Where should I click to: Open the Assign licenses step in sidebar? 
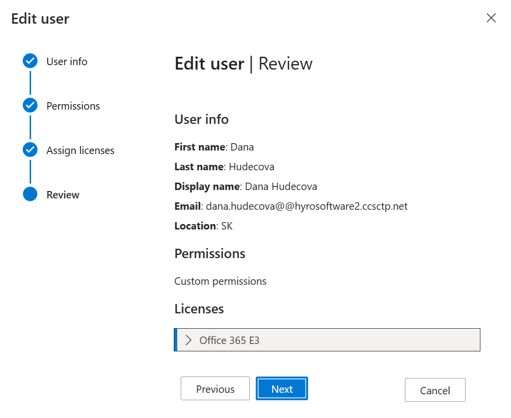(80, 150)
